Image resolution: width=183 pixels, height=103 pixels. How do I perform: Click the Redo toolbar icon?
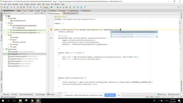14,7
